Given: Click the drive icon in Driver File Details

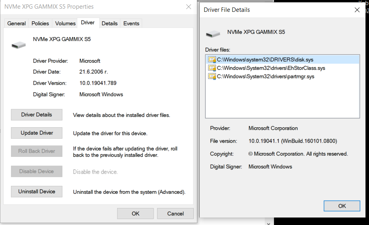Looking at the screenshot, I should [x=213, y=34].
